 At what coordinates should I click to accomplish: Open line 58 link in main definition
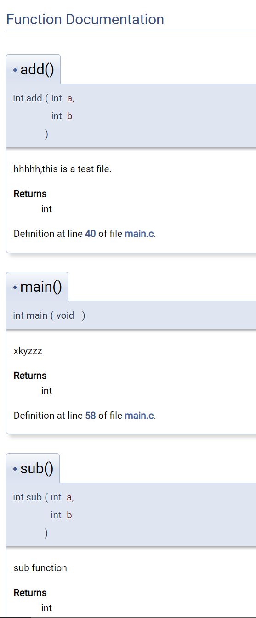pos(91,416)
